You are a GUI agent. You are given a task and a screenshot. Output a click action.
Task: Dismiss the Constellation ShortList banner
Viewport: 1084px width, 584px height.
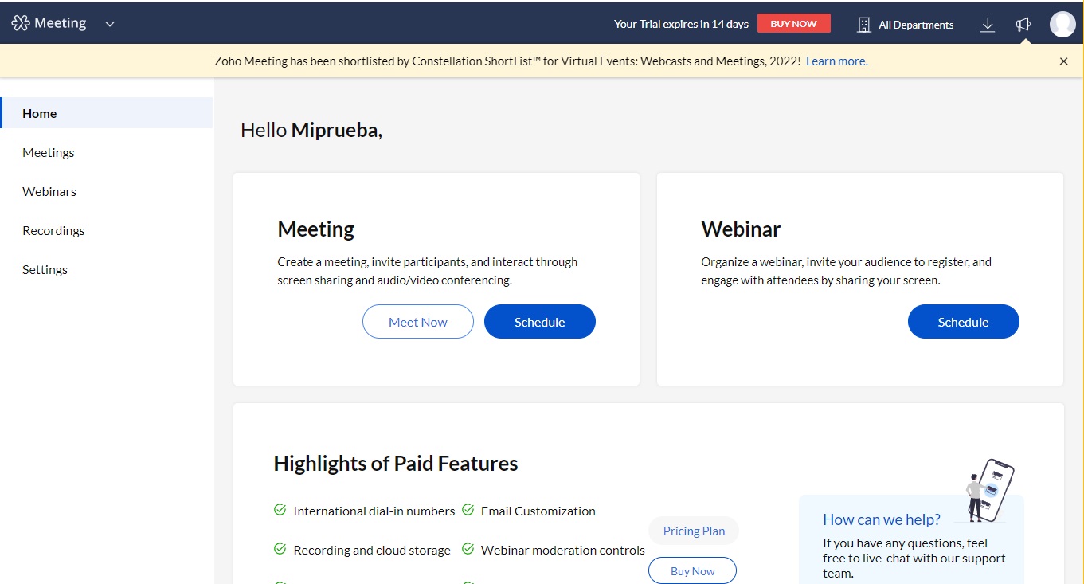[1063, 61]
